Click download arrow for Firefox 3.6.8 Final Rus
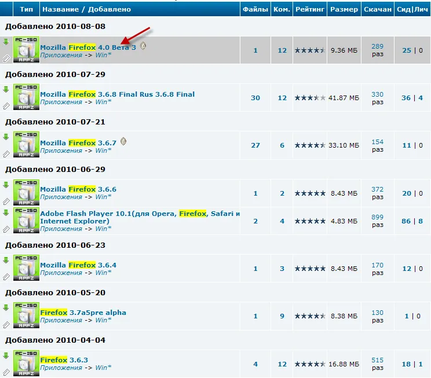431x378 pixels. (x=6, y=89)
